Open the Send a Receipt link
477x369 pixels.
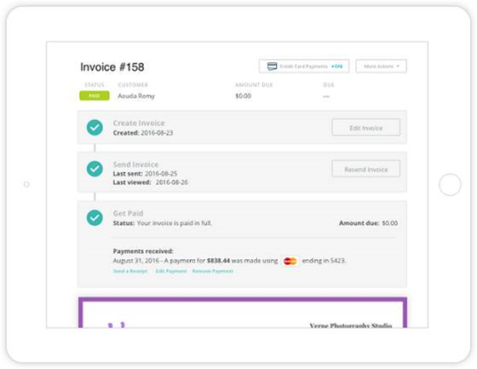[130, 271]
